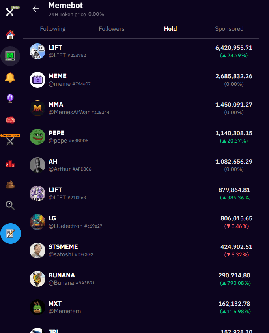Click the crossed swords Coming soon icon
Screen dimensions: 269x333
click(10, 141)
